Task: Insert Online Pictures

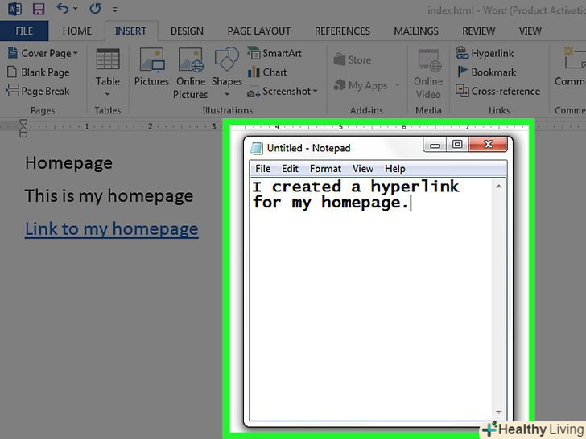Action: (191, 73)
